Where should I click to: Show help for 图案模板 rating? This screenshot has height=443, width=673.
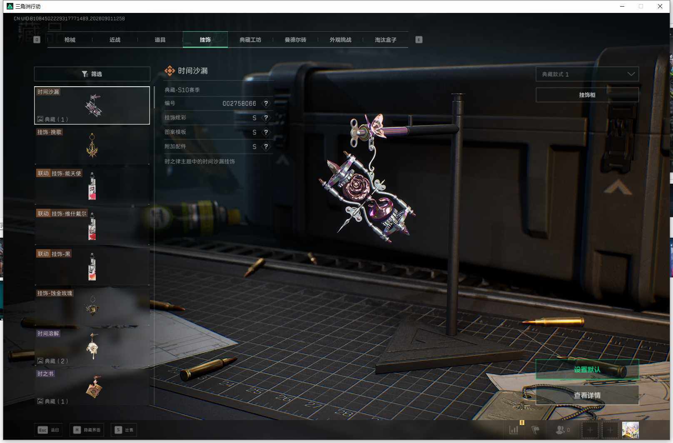pyautogui.click(x=266, y=132)
